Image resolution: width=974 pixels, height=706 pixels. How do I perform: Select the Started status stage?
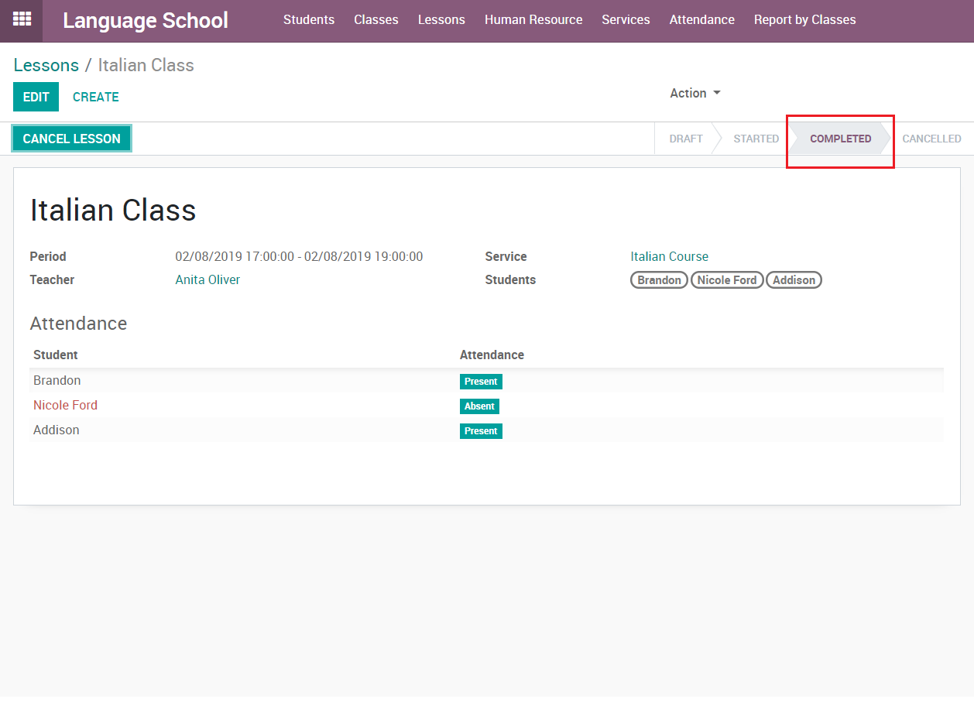point(756,139)
